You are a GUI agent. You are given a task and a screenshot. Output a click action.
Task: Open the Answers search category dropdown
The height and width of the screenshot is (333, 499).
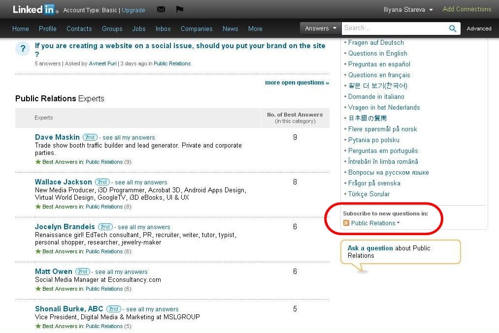pos(321,28)
